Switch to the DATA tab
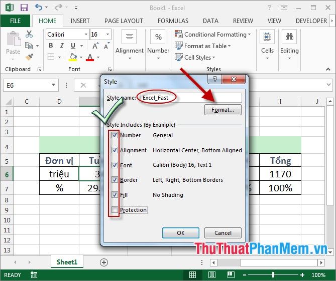Screen dimensions: 336x281 [210, 21]
